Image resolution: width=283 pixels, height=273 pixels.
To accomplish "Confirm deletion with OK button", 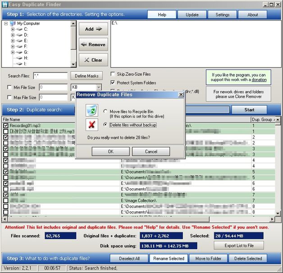I will click(111, 151).
